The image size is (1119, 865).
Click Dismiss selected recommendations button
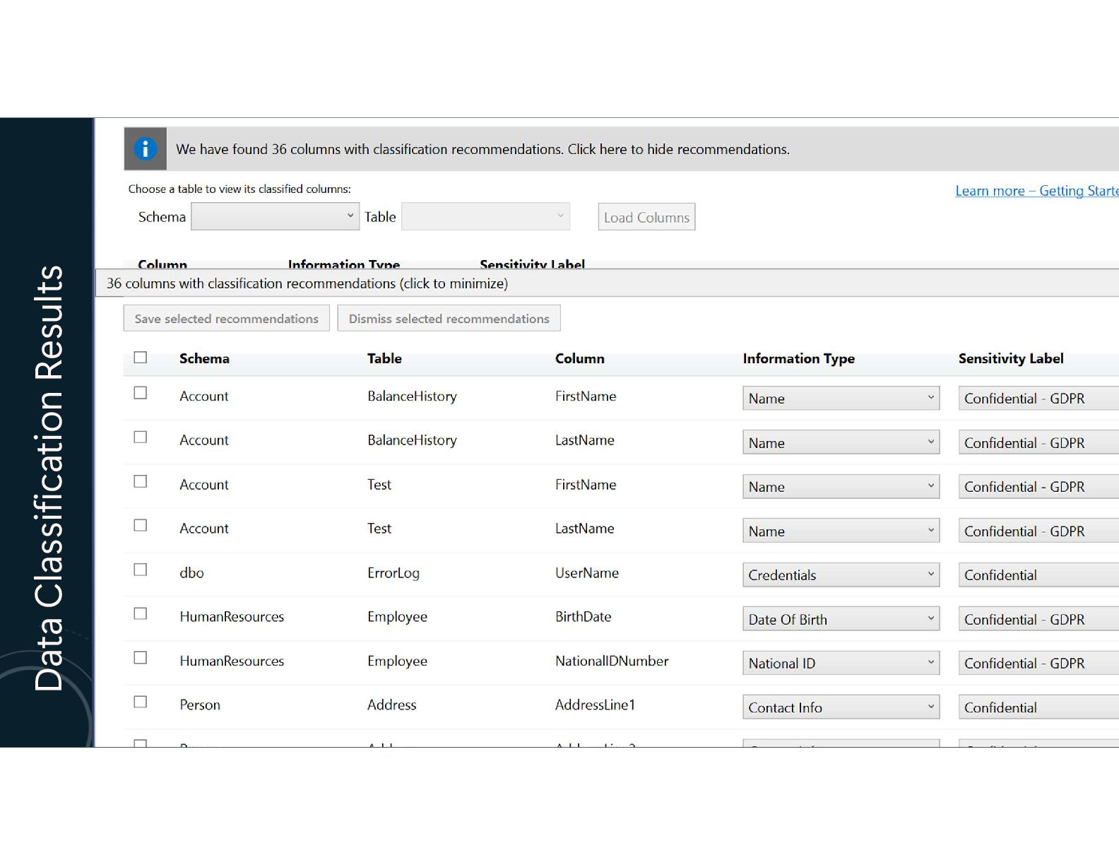tap(449, 318)
